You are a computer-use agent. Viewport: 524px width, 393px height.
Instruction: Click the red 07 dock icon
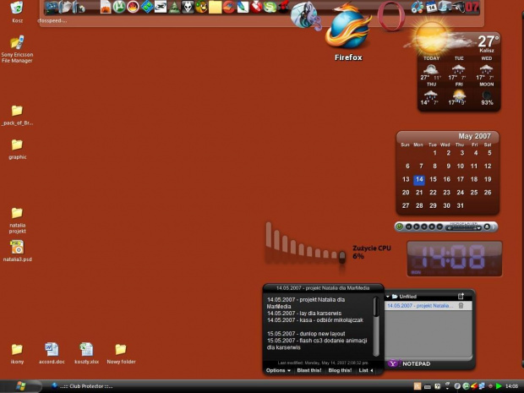click(x=472, y=7)
